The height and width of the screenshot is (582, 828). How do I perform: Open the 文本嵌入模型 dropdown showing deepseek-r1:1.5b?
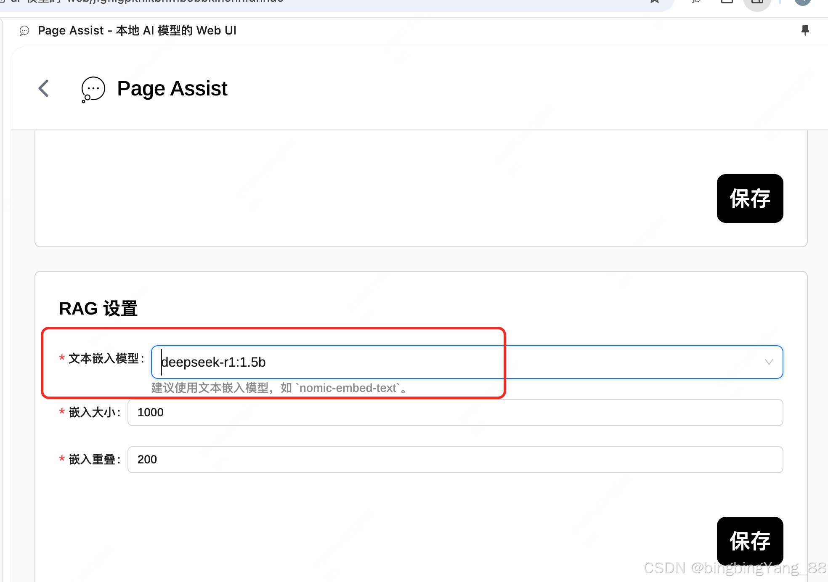click(421, 362)
